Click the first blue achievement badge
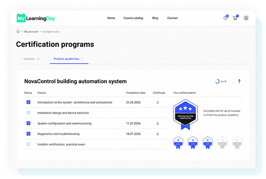 click(x=178, y=143)
